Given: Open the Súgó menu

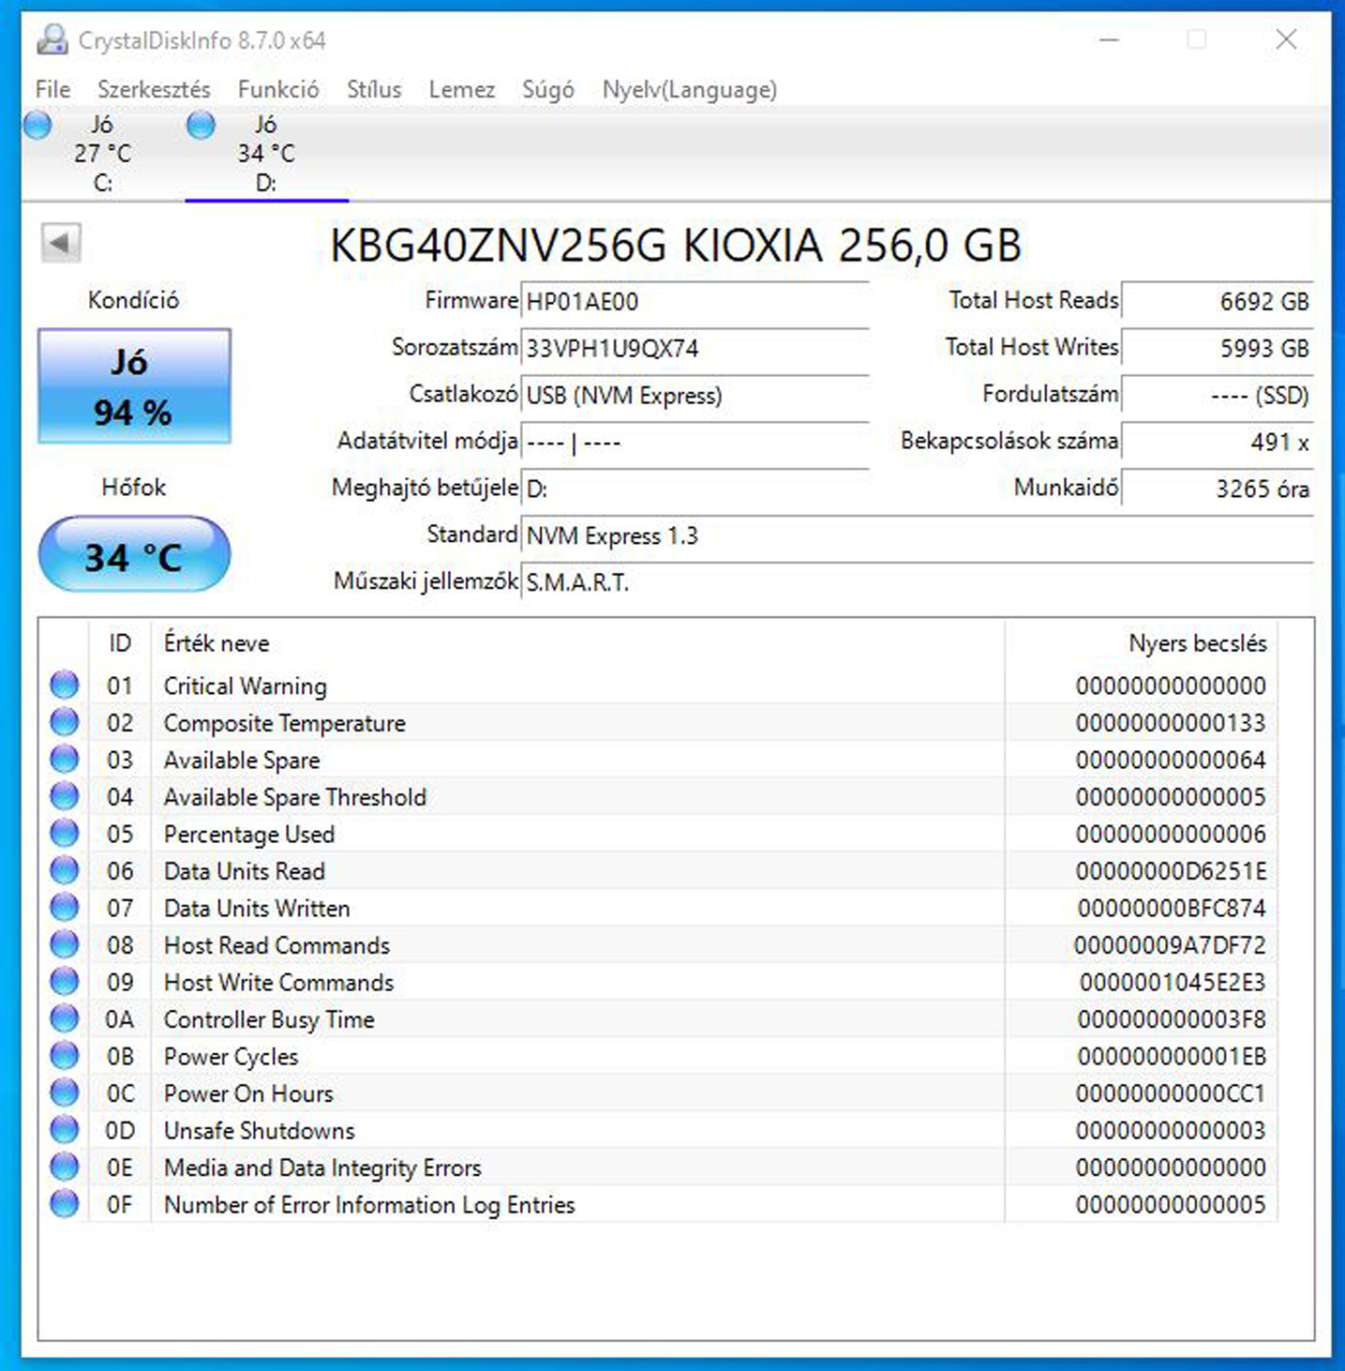Looking at the screenshot, I should click(548, 89).
